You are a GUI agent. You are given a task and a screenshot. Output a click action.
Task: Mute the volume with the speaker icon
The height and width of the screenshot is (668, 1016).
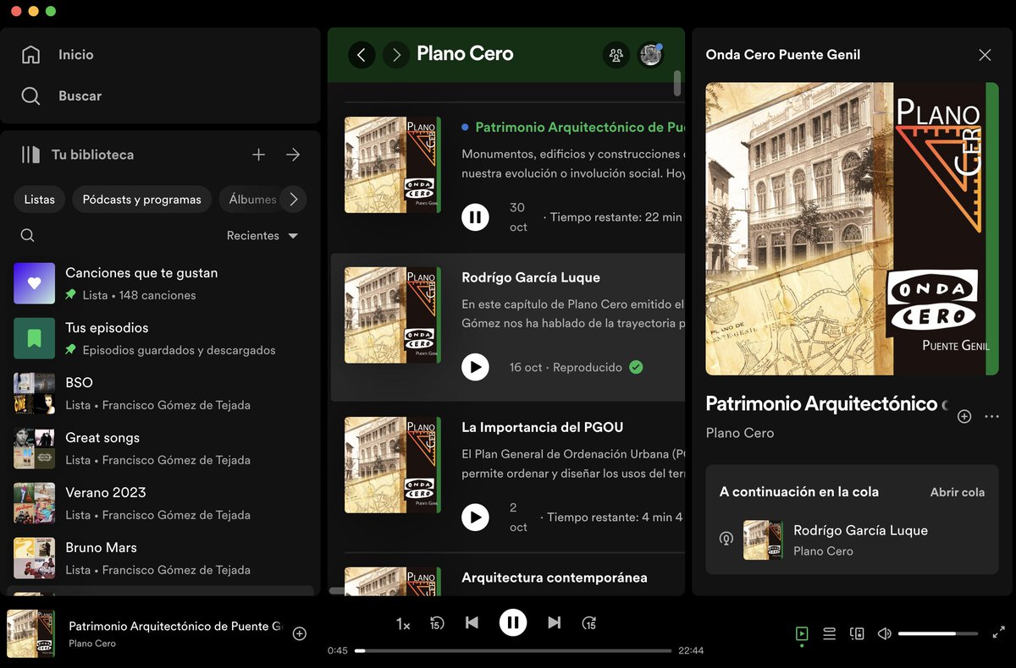[x=885, y=632]
